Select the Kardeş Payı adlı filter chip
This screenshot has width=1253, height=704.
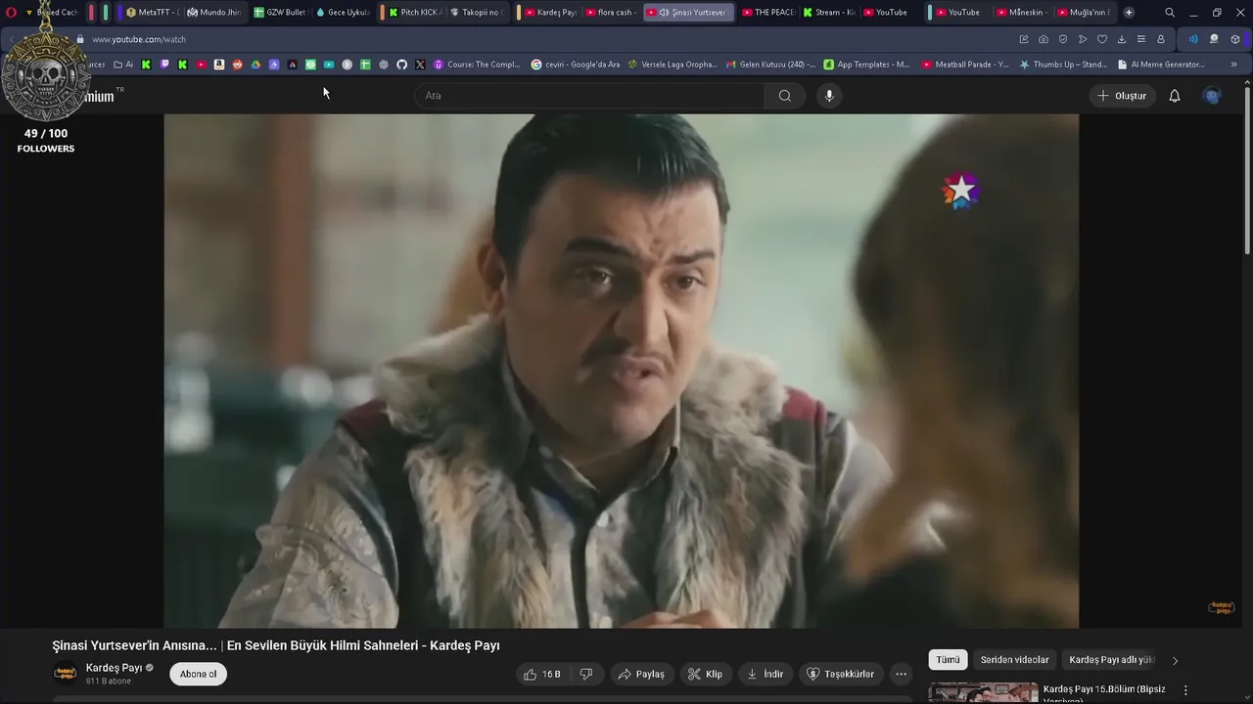tap(1111, 660)
